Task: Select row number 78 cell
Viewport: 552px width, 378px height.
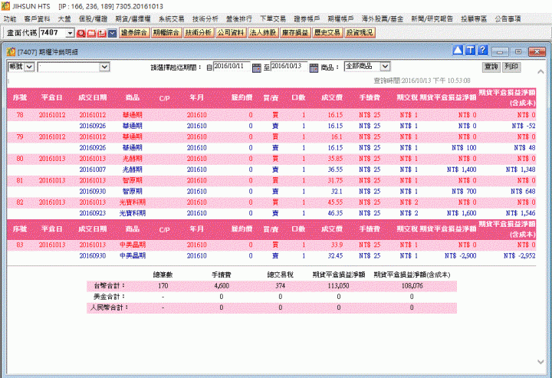Action: 20,115
